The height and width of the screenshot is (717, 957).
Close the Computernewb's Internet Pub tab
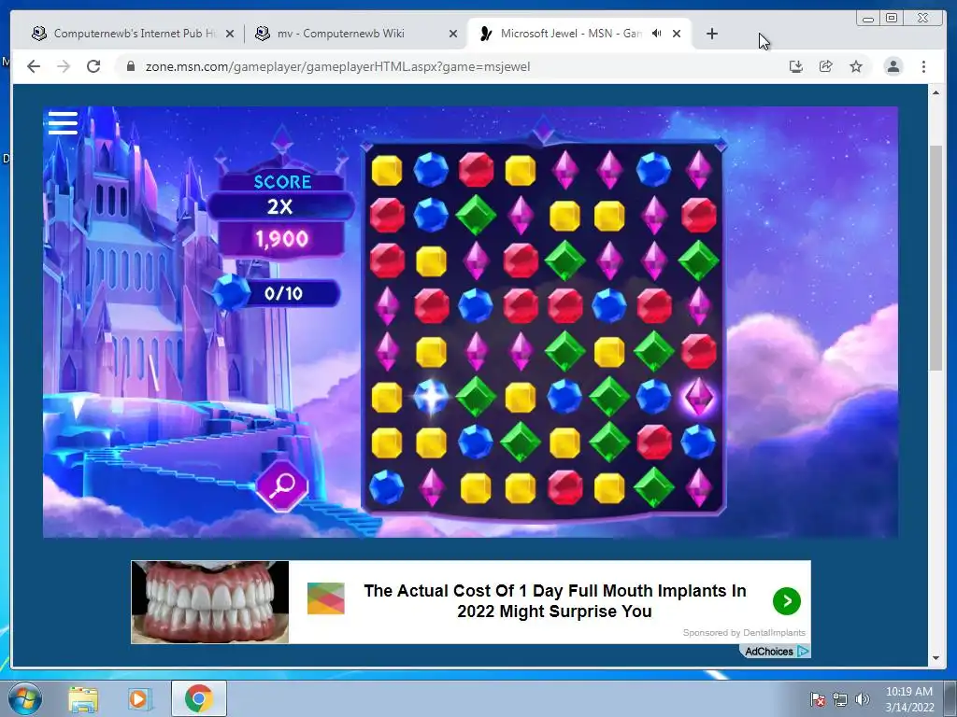230,35
